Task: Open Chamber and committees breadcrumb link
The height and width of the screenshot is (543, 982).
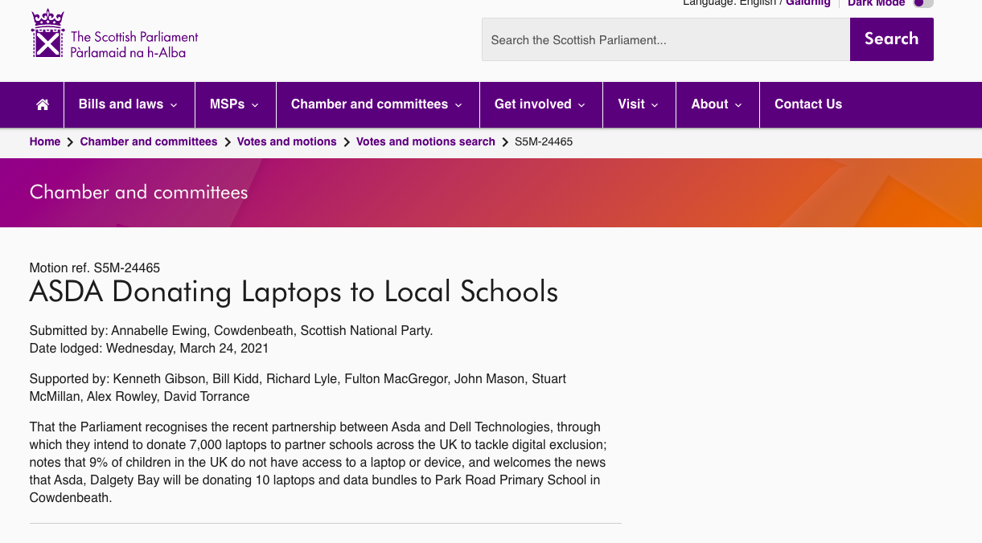Action: (149, 141)
